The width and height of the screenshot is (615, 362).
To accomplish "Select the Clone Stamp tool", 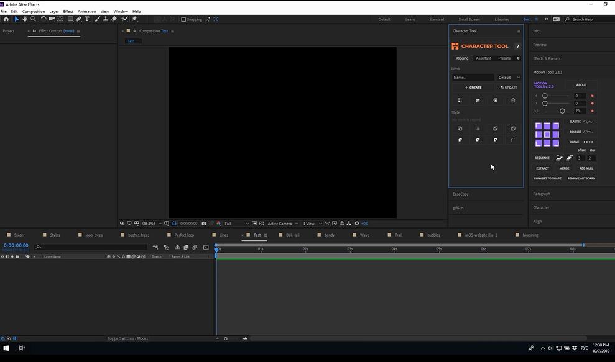I will click(106, 19).
